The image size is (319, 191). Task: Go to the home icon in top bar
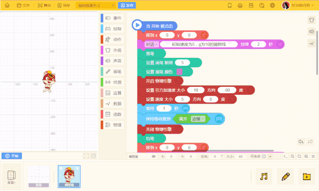(7, 5)
